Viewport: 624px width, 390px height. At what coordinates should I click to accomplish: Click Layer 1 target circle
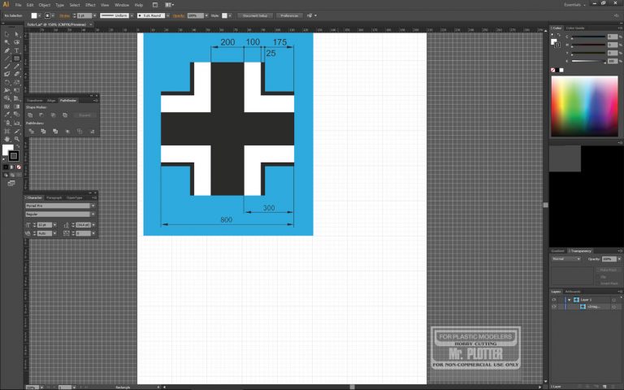(x=613, y=300)
